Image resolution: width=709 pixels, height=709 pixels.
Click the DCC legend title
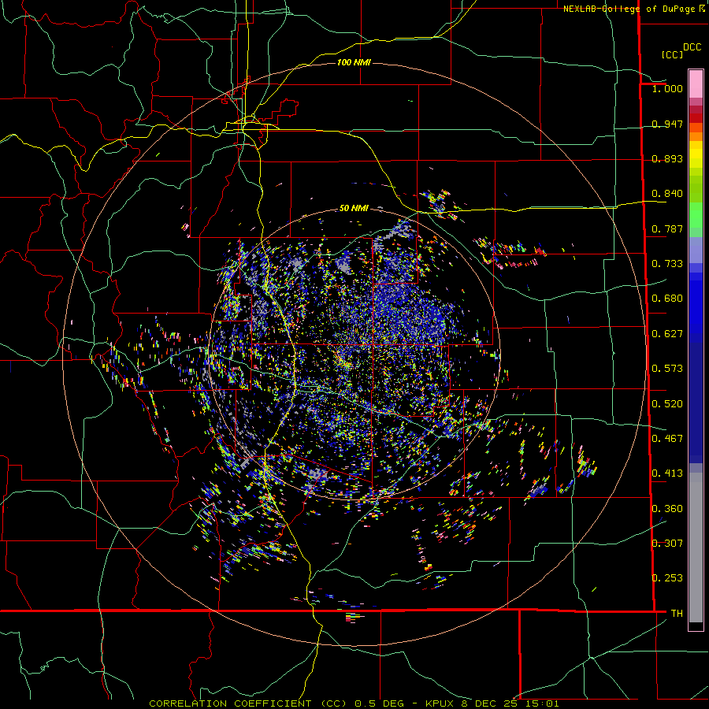(692, 47)
